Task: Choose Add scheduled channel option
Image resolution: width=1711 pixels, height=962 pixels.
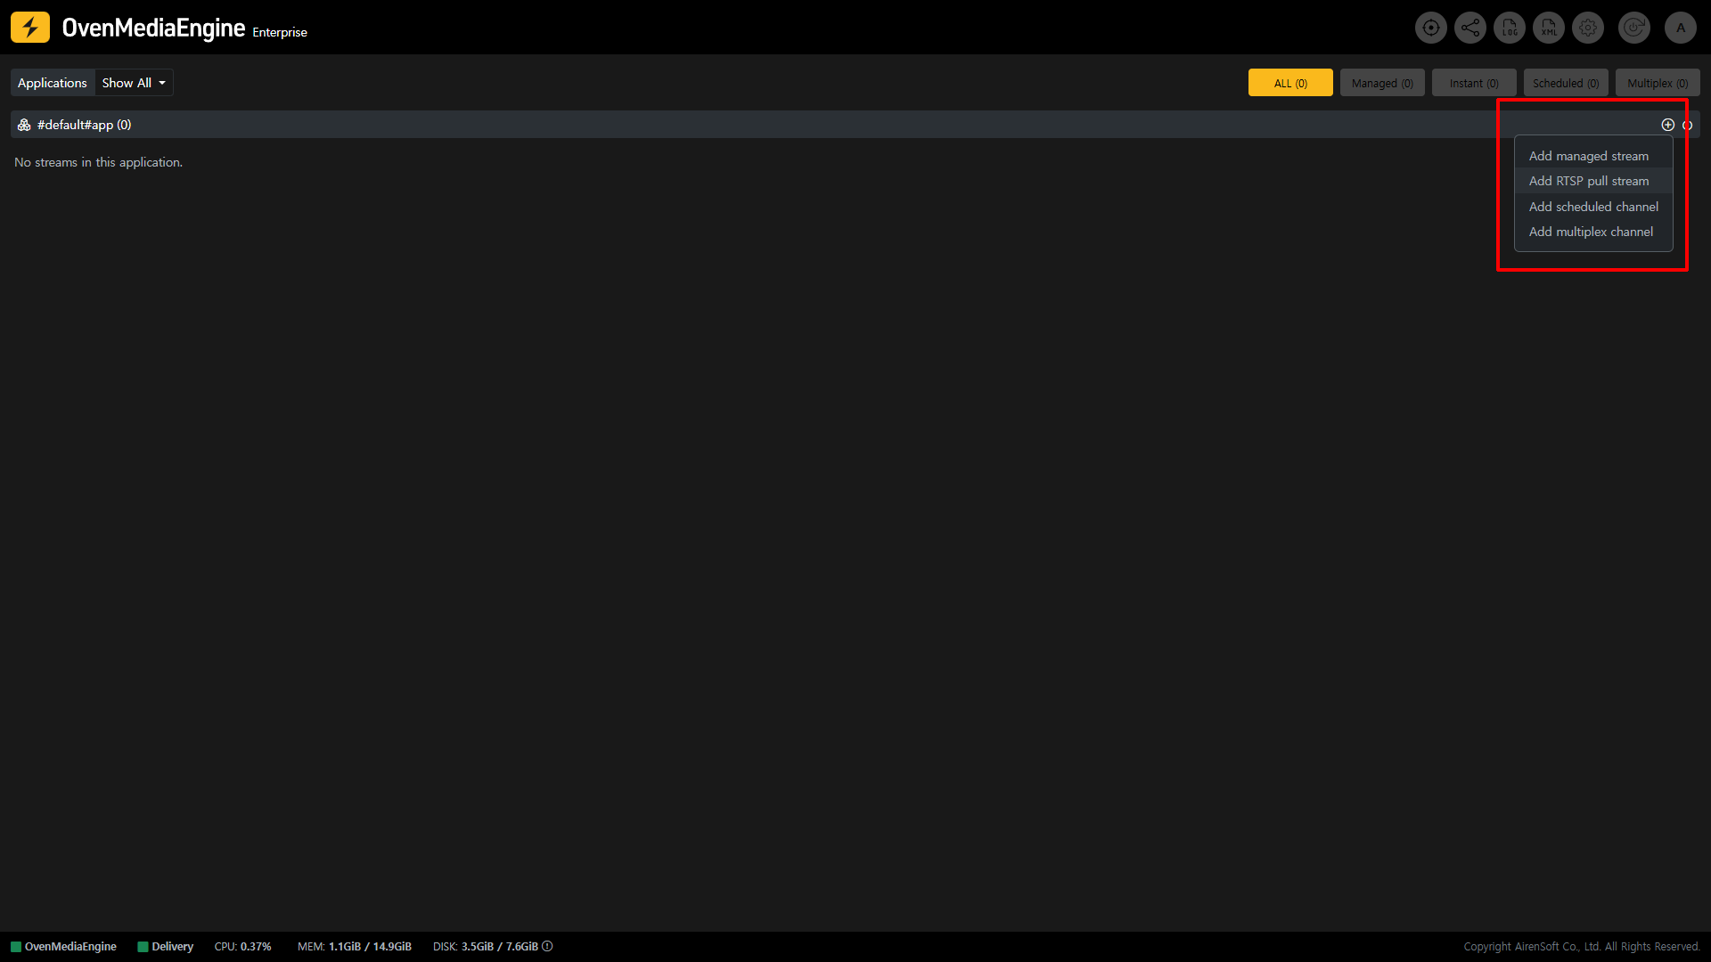Action: (x=1592, y=207)
